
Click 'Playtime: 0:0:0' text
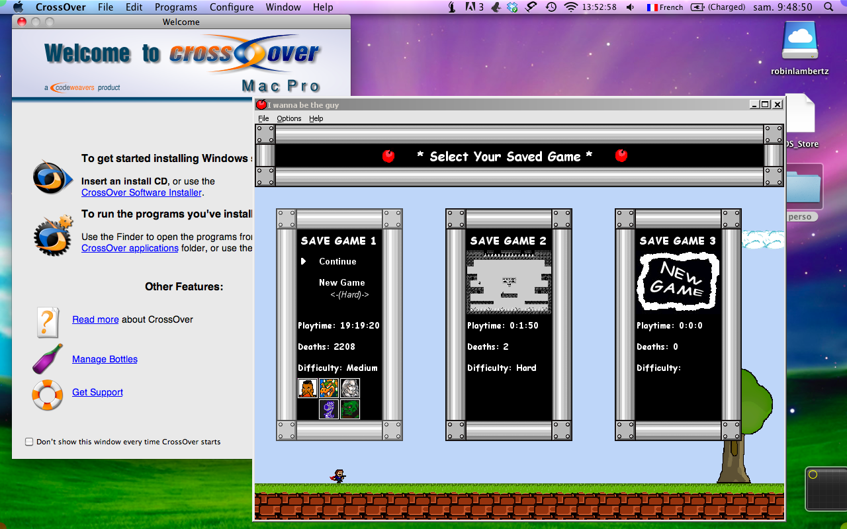[670, 325]
